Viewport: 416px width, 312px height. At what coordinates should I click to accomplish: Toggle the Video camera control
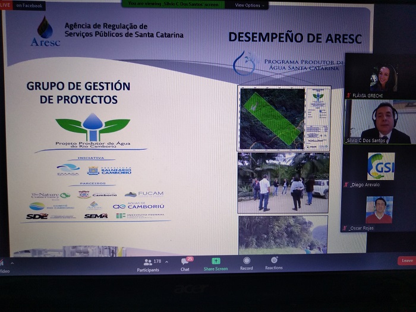click(4, 267)
